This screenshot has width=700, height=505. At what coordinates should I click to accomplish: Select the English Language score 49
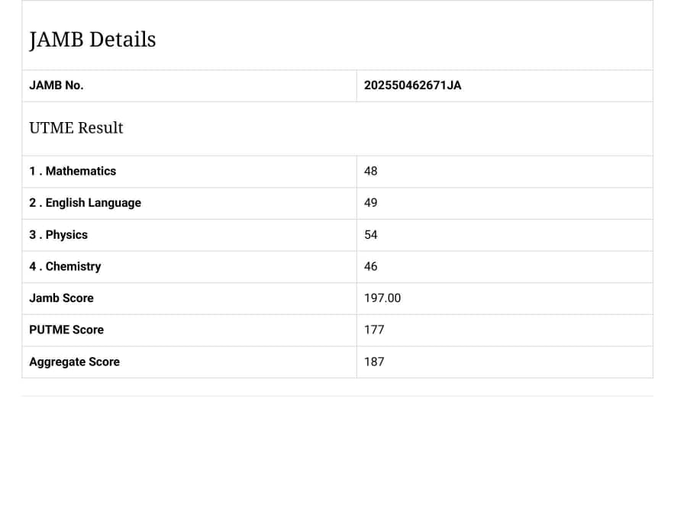pos(371,203)
